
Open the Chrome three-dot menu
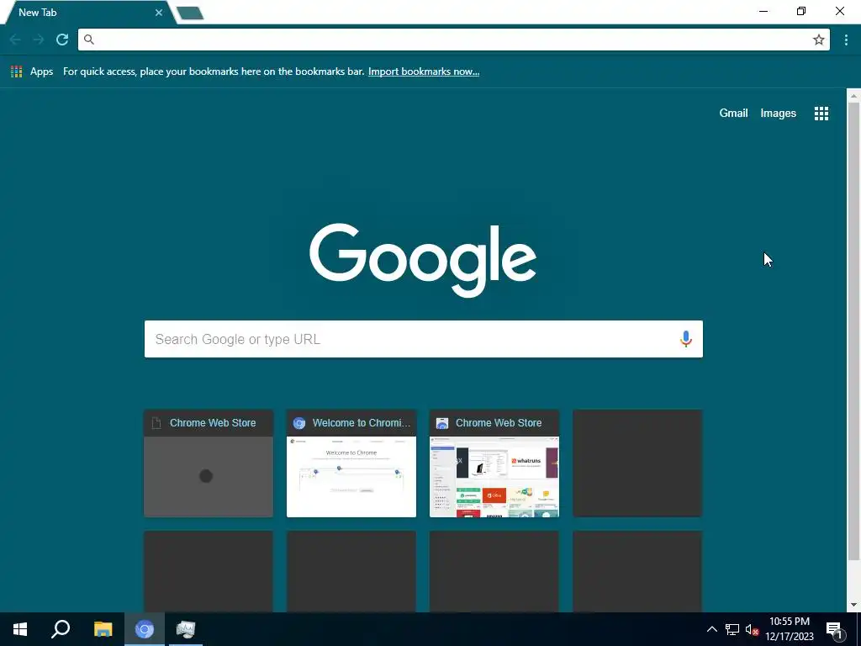coord(846,40)
